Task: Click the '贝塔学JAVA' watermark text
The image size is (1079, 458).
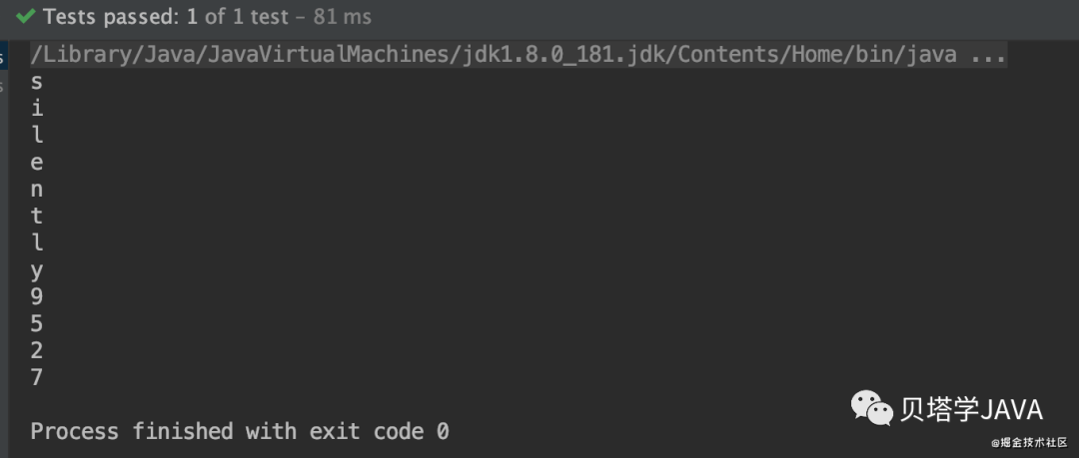Action: tap(972, 410)
